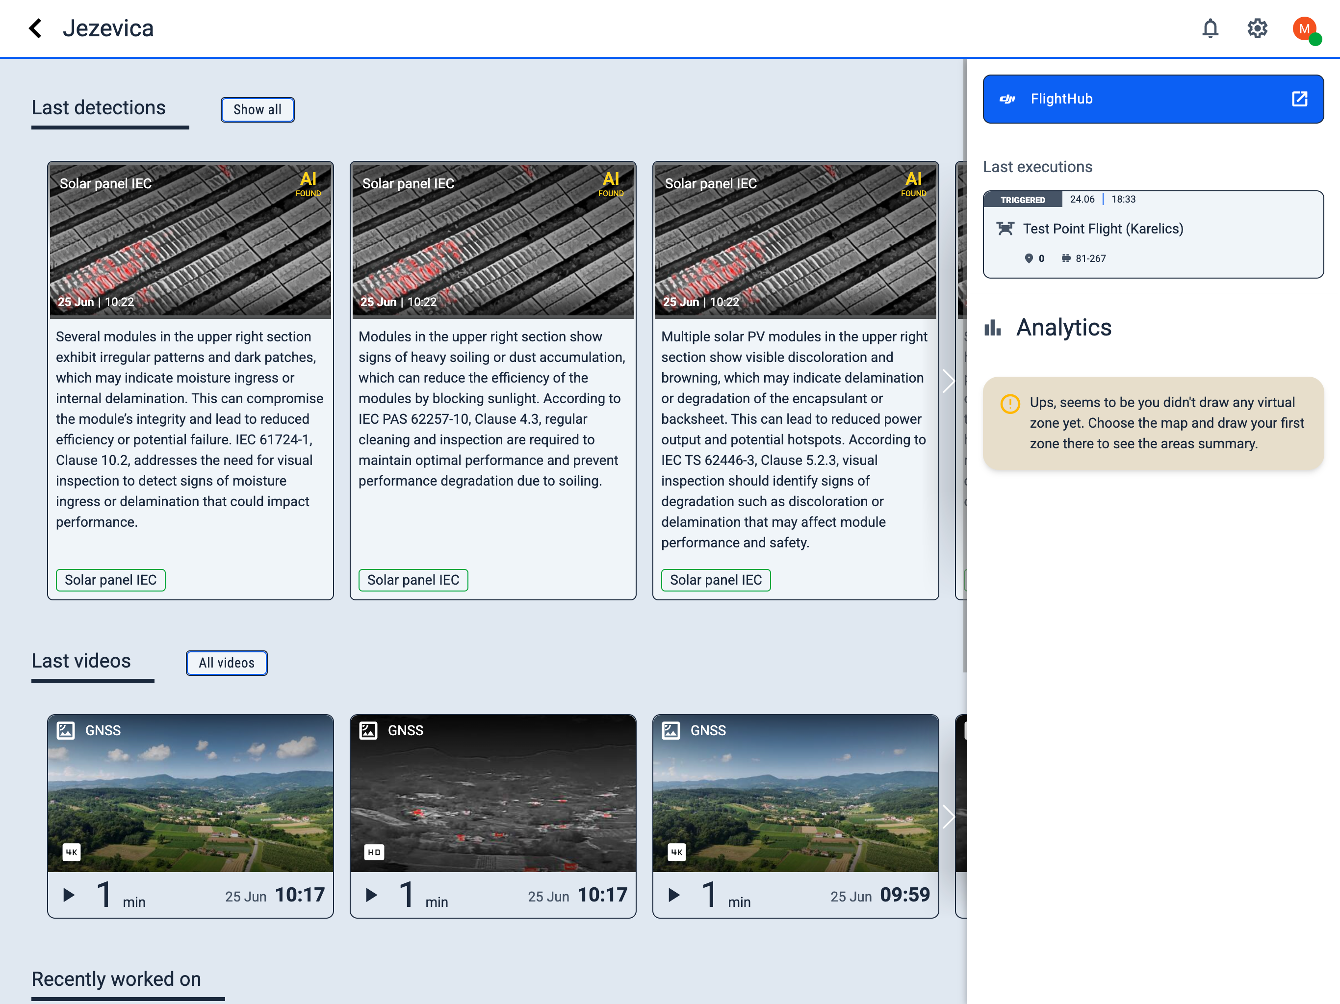Open the settings gear

point(1257,28)
